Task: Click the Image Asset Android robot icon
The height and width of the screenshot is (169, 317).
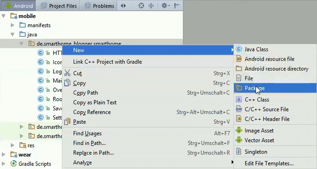Action: tap(239, 131)
